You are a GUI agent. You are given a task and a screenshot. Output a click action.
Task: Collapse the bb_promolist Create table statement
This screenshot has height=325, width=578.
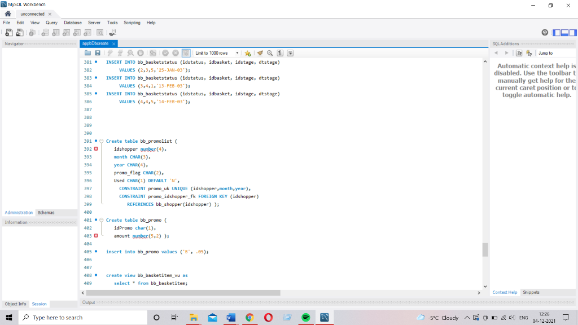click(x=102, y=141)
